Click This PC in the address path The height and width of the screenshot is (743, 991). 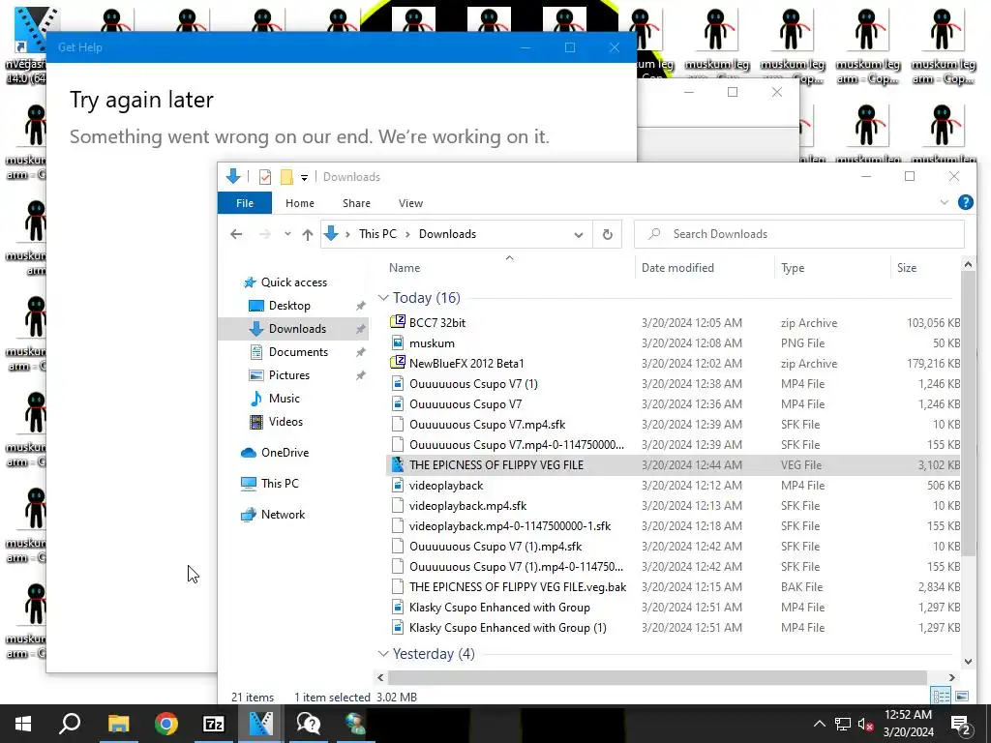tap(378, 234)
